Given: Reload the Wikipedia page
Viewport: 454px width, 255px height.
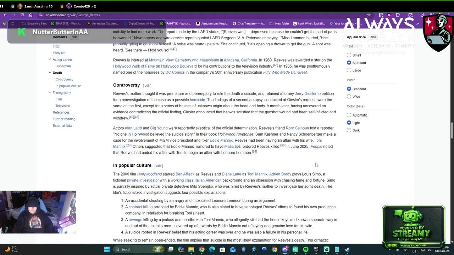Looking at the screenshot, I should (22, 15).
